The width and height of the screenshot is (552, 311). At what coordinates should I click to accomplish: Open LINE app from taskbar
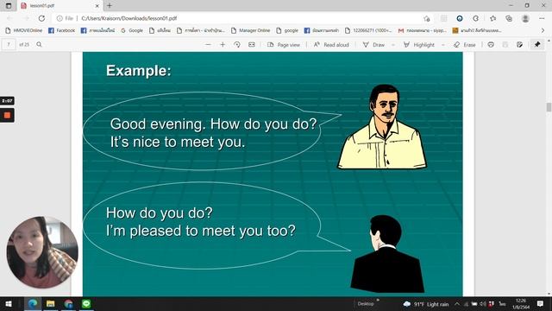(x=86, y=303)
